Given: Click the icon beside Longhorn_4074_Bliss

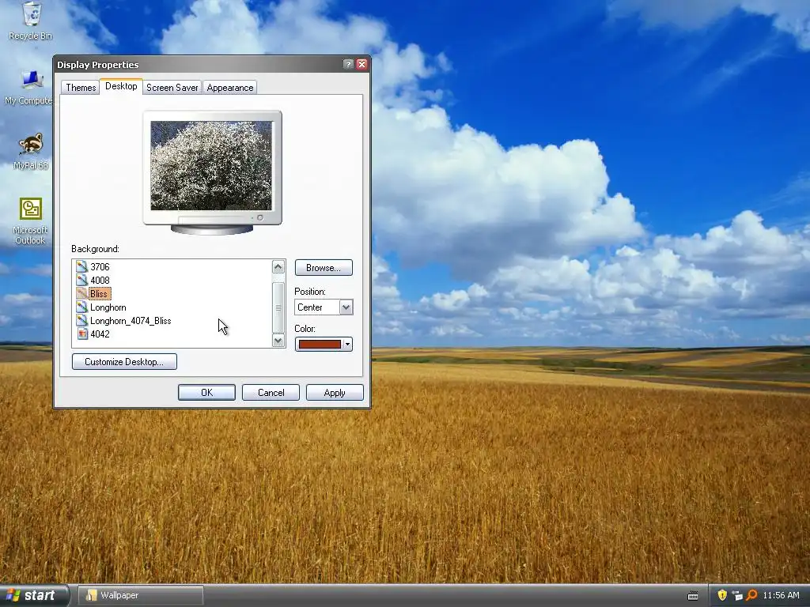Looking at the screenshot, I should [x=81, y=320].
